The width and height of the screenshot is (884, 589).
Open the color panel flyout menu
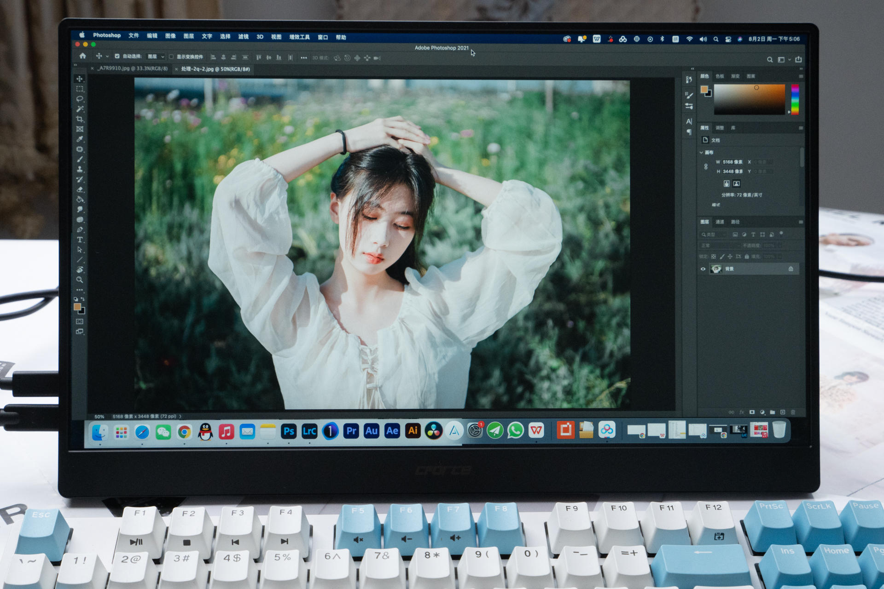[x=801, y=76]
